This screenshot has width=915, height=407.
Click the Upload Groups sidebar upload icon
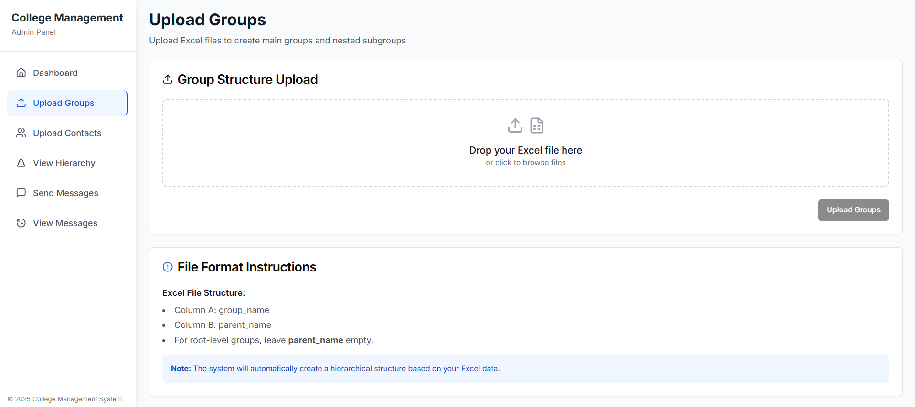tap(21, 103)
